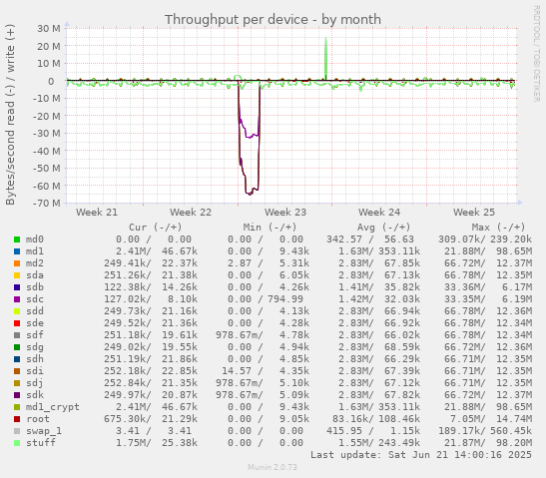This screenshot has height=478, width=546.
Task: Select the sdf legend label
Action: click(x=35, y=335)
